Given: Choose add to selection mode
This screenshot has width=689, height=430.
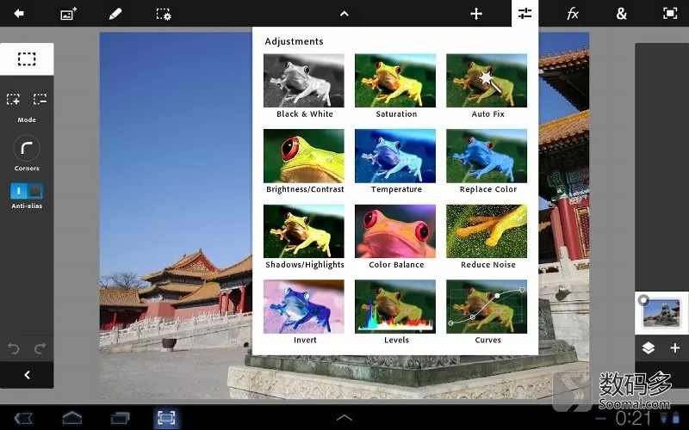Looking at the screenshot, I should 13,99.
